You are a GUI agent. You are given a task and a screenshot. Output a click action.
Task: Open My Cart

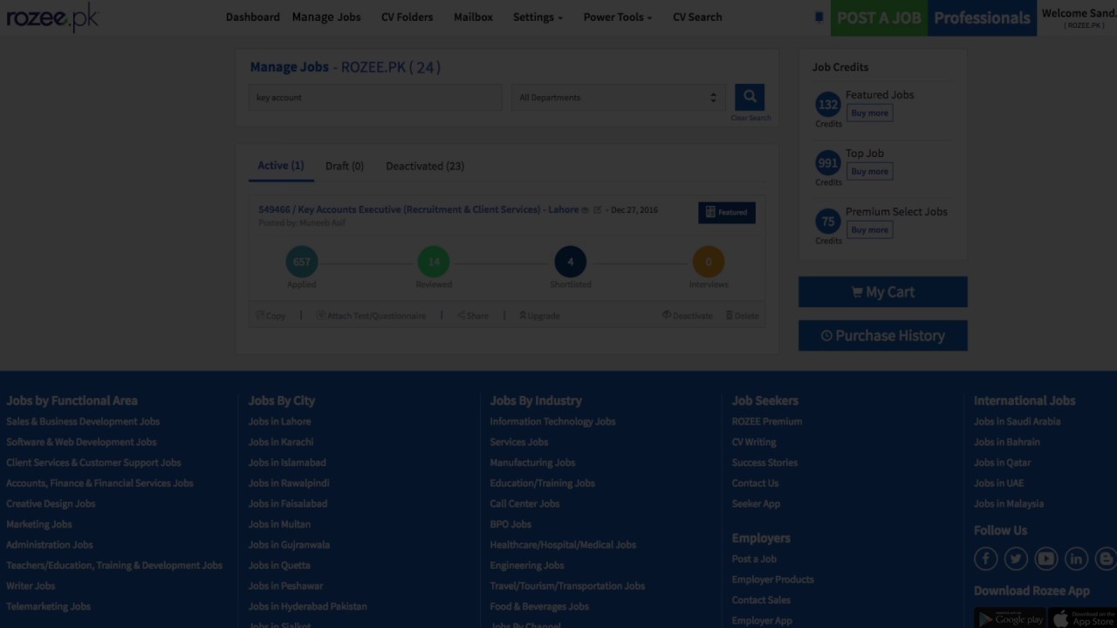pos(883,292)
